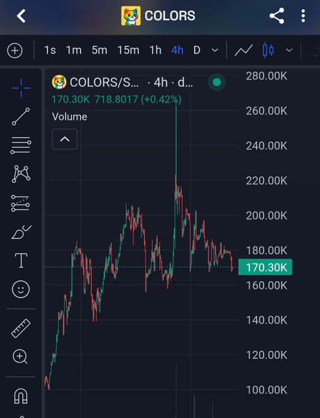
Task: Click the 170.30K current price label
Action: tap(265, 267)
